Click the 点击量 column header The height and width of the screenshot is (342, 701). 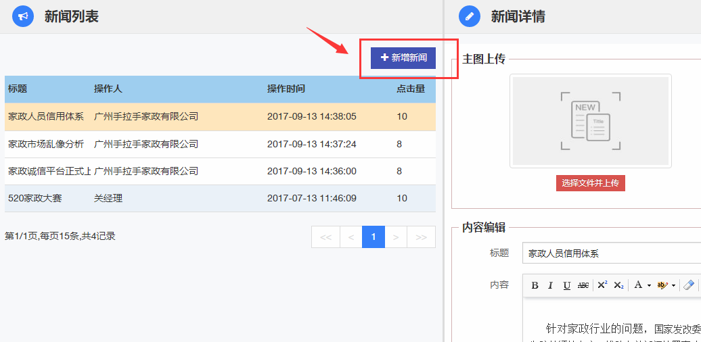point(411,89)
